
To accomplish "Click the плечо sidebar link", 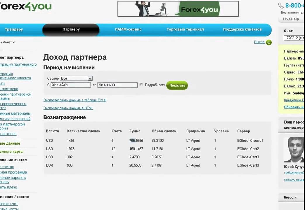I will tap(8, 187).
